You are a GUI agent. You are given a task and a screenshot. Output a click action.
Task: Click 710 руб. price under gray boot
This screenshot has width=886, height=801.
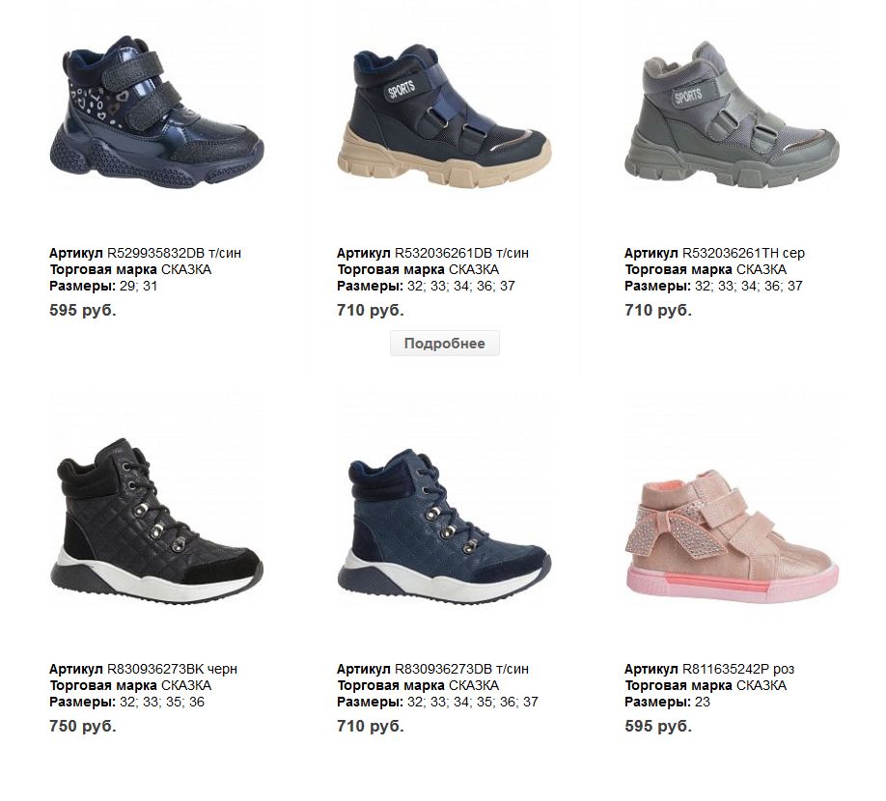point(658,310)
